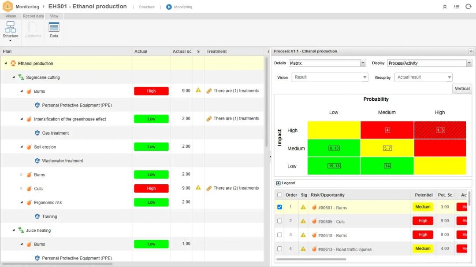Viewport: 476px width, 267px height.
Task: Click the red hatched High-High matrix cell
Action: pos(439,130)
